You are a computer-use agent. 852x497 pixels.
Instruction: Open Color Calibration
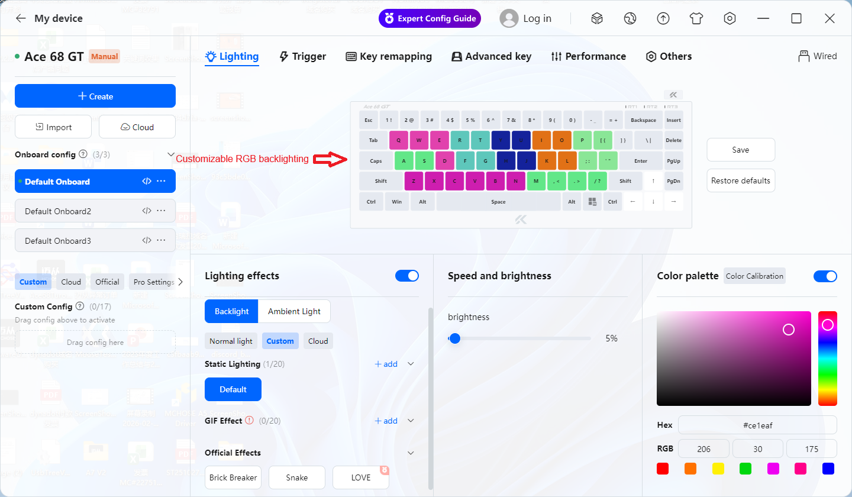pyautogui.click(x=754, y=276)
